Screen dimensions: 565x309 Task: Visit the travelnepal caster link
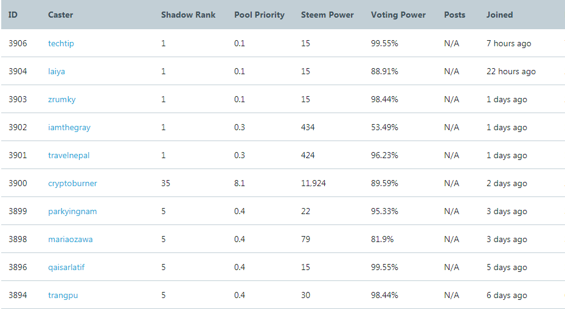pyautogui.click(x=69, y=155)
